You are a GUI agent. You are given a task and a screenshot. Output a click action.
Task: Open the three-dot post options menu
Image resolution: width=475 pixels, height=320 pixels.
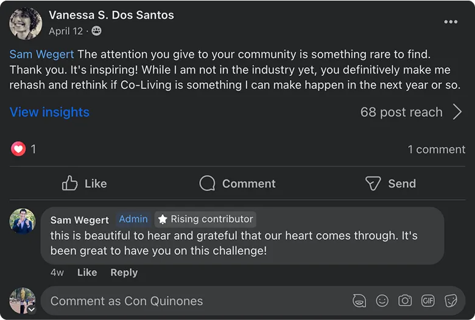click(451, 22)
